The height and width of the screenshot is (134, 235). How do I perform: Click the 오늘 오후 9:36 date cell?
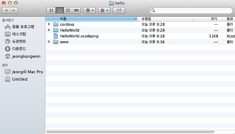tap(153, 42)
